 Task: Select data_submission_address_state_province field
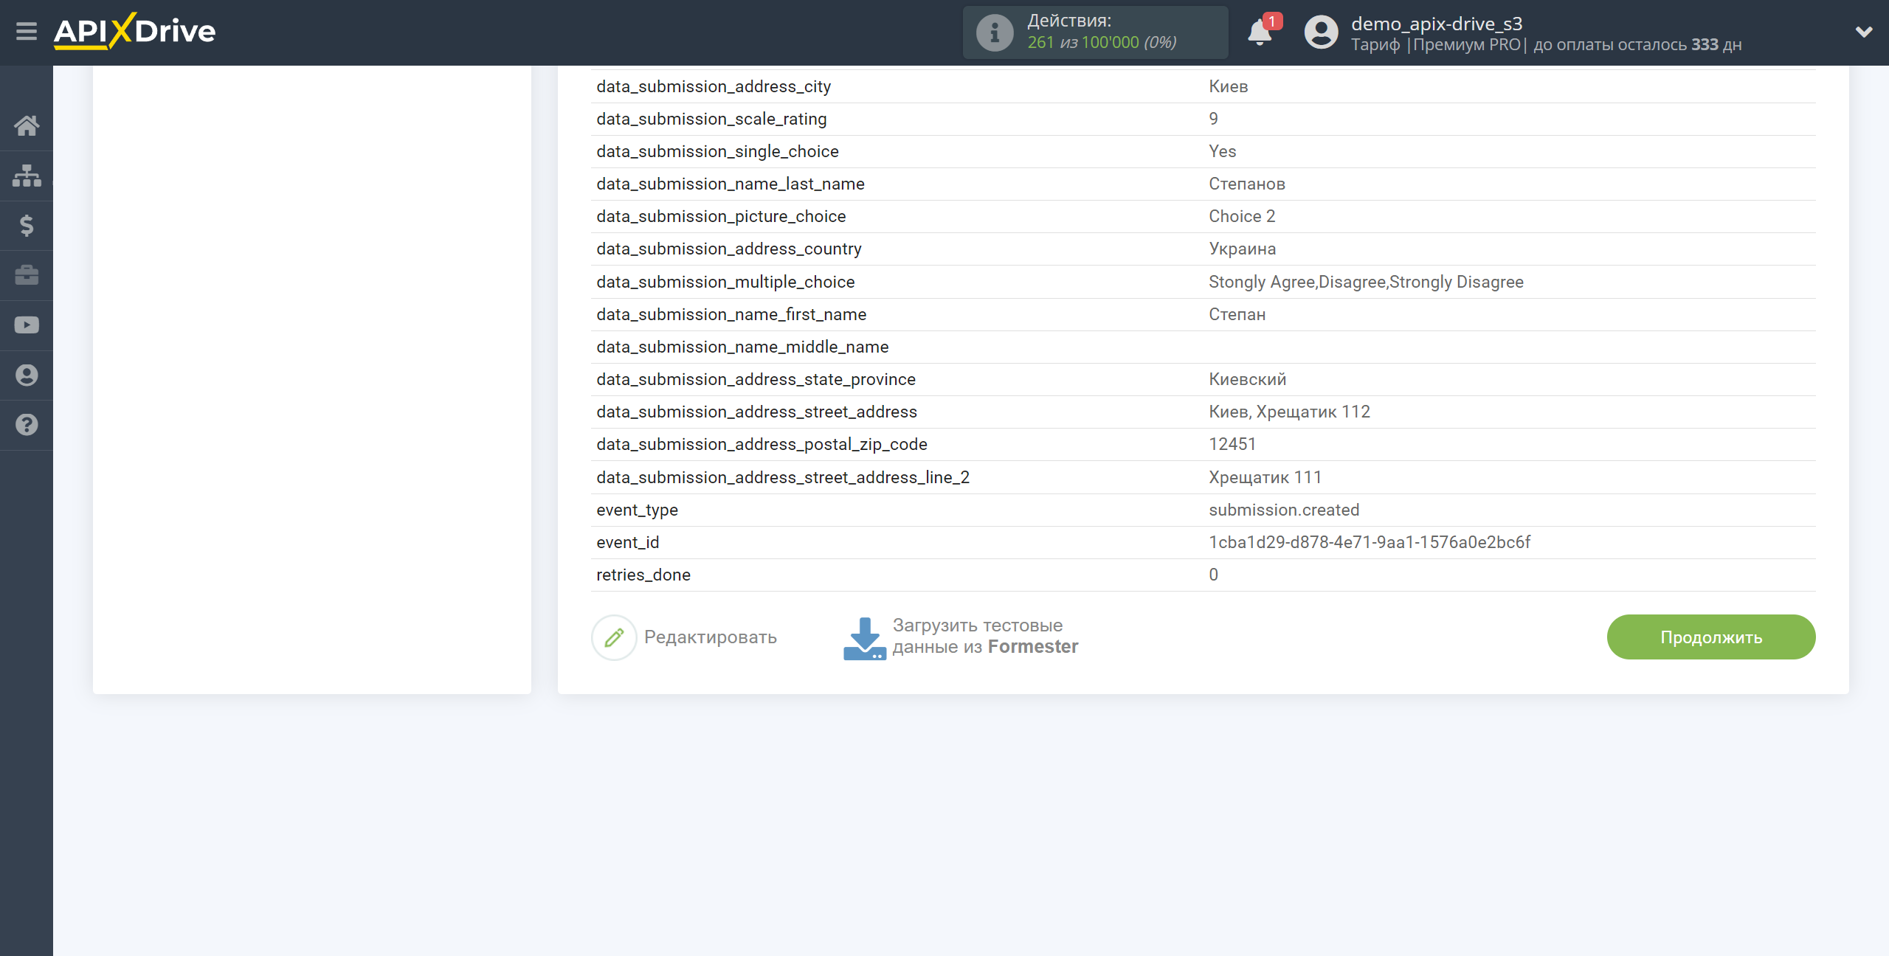[x=756, y=380]
